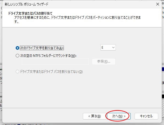
Task: Select ドライブ文字またはドライブ パスを割り当てない option
Action: (17, 72)
